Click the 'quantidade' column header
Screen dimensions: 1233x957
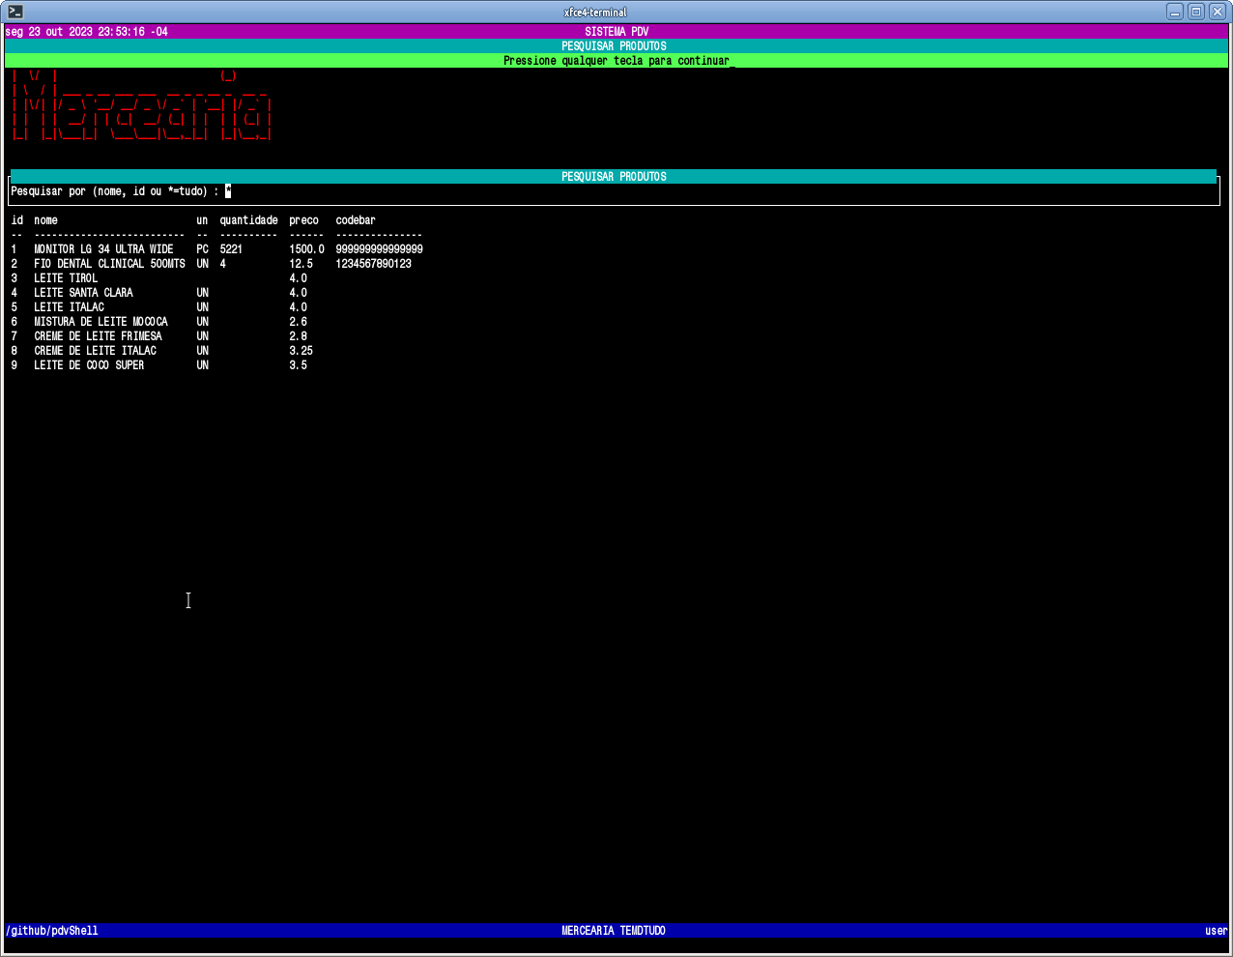(x=248, y=220)
